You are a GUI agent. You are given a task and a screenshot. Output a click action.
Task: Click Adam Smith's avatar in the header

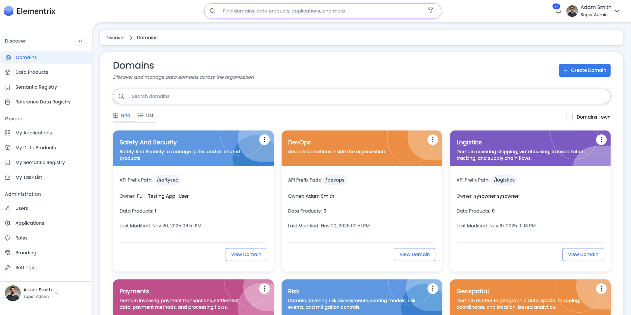point(572,11)
